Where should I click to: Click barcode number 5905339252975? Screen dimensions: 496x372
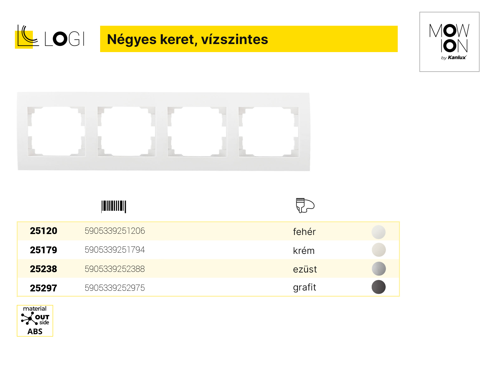115,288
